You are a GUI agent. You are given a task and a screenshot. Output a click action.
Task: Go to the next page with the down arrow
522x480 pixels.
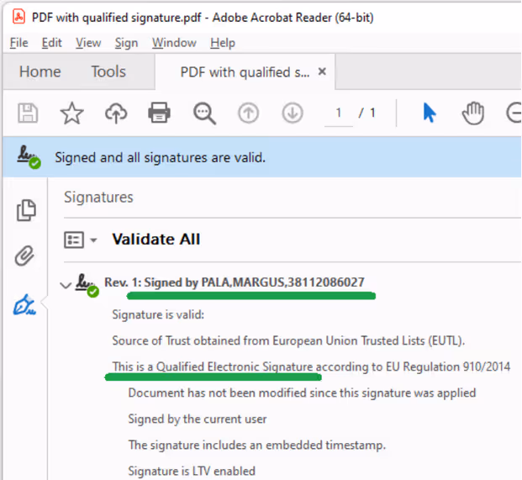293,113
